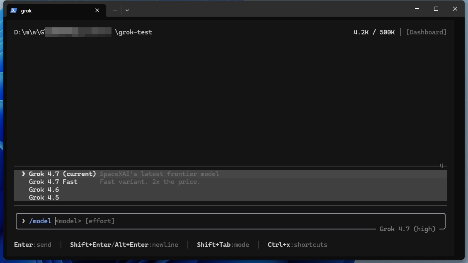
Task: Click into the /model command input field
Action: (x=230, y=221)
